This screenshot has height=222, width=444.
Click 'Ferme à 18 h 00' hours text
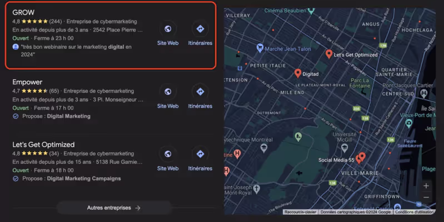tap(54, 171)
